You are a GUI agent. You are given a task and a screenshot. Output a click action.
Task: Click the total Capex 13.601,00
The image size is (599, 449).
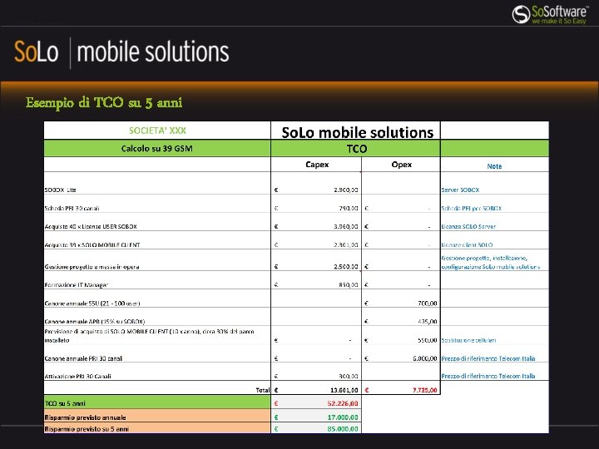344,390
